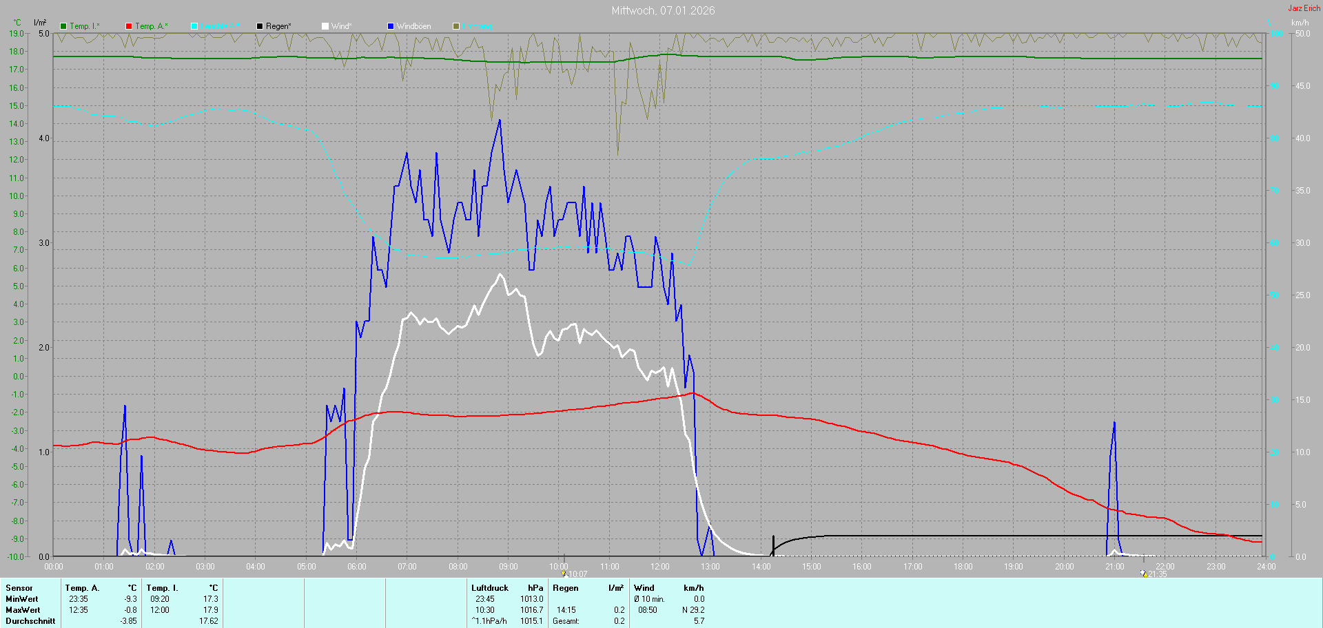Click the olive Empfang legend swatch
The image size is (1323, 628).
click(456, 26)
